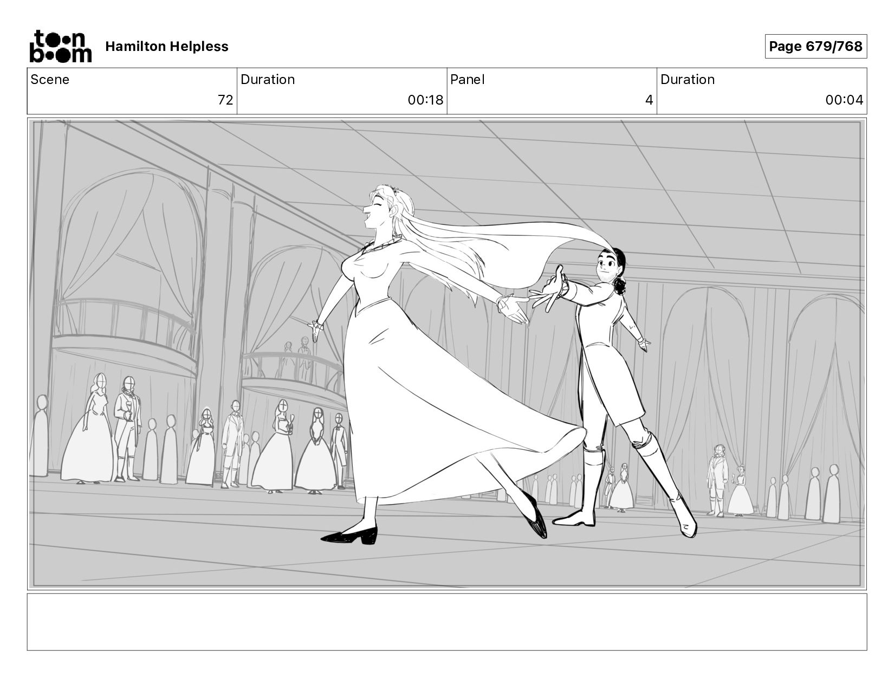Click the Toon Boom logo

(60, 46)
